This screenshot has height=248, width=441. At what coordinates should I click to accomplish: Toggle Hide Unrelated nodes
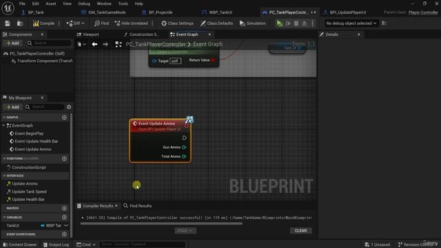click(132, 23)
